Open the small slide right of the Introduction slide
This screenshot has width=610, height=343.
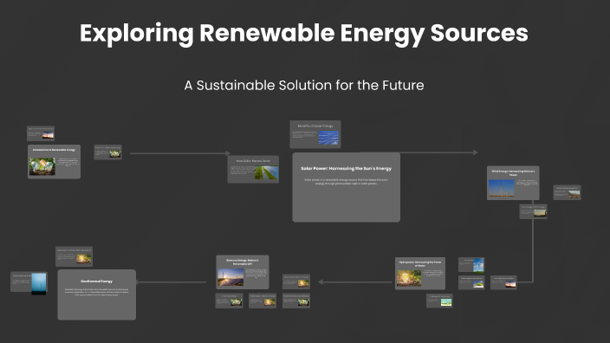pos(107,152)
